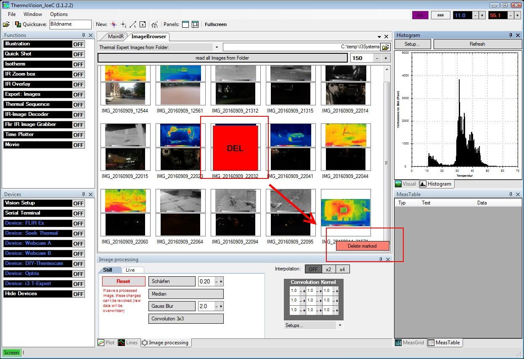Click read all Images from Folder
The height and width of the screenshot is (359, 524).
(222, 58)
